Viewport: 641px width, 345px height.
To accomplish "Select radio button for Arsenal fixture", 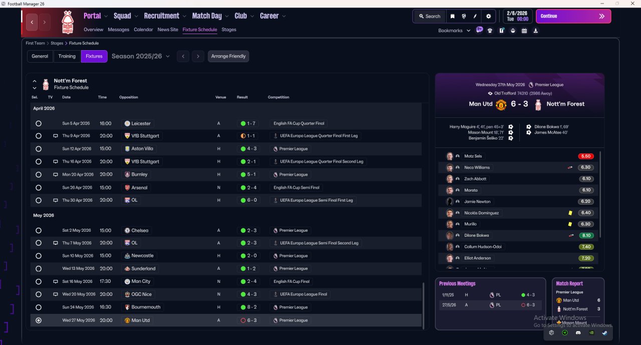I will (39, 188).
